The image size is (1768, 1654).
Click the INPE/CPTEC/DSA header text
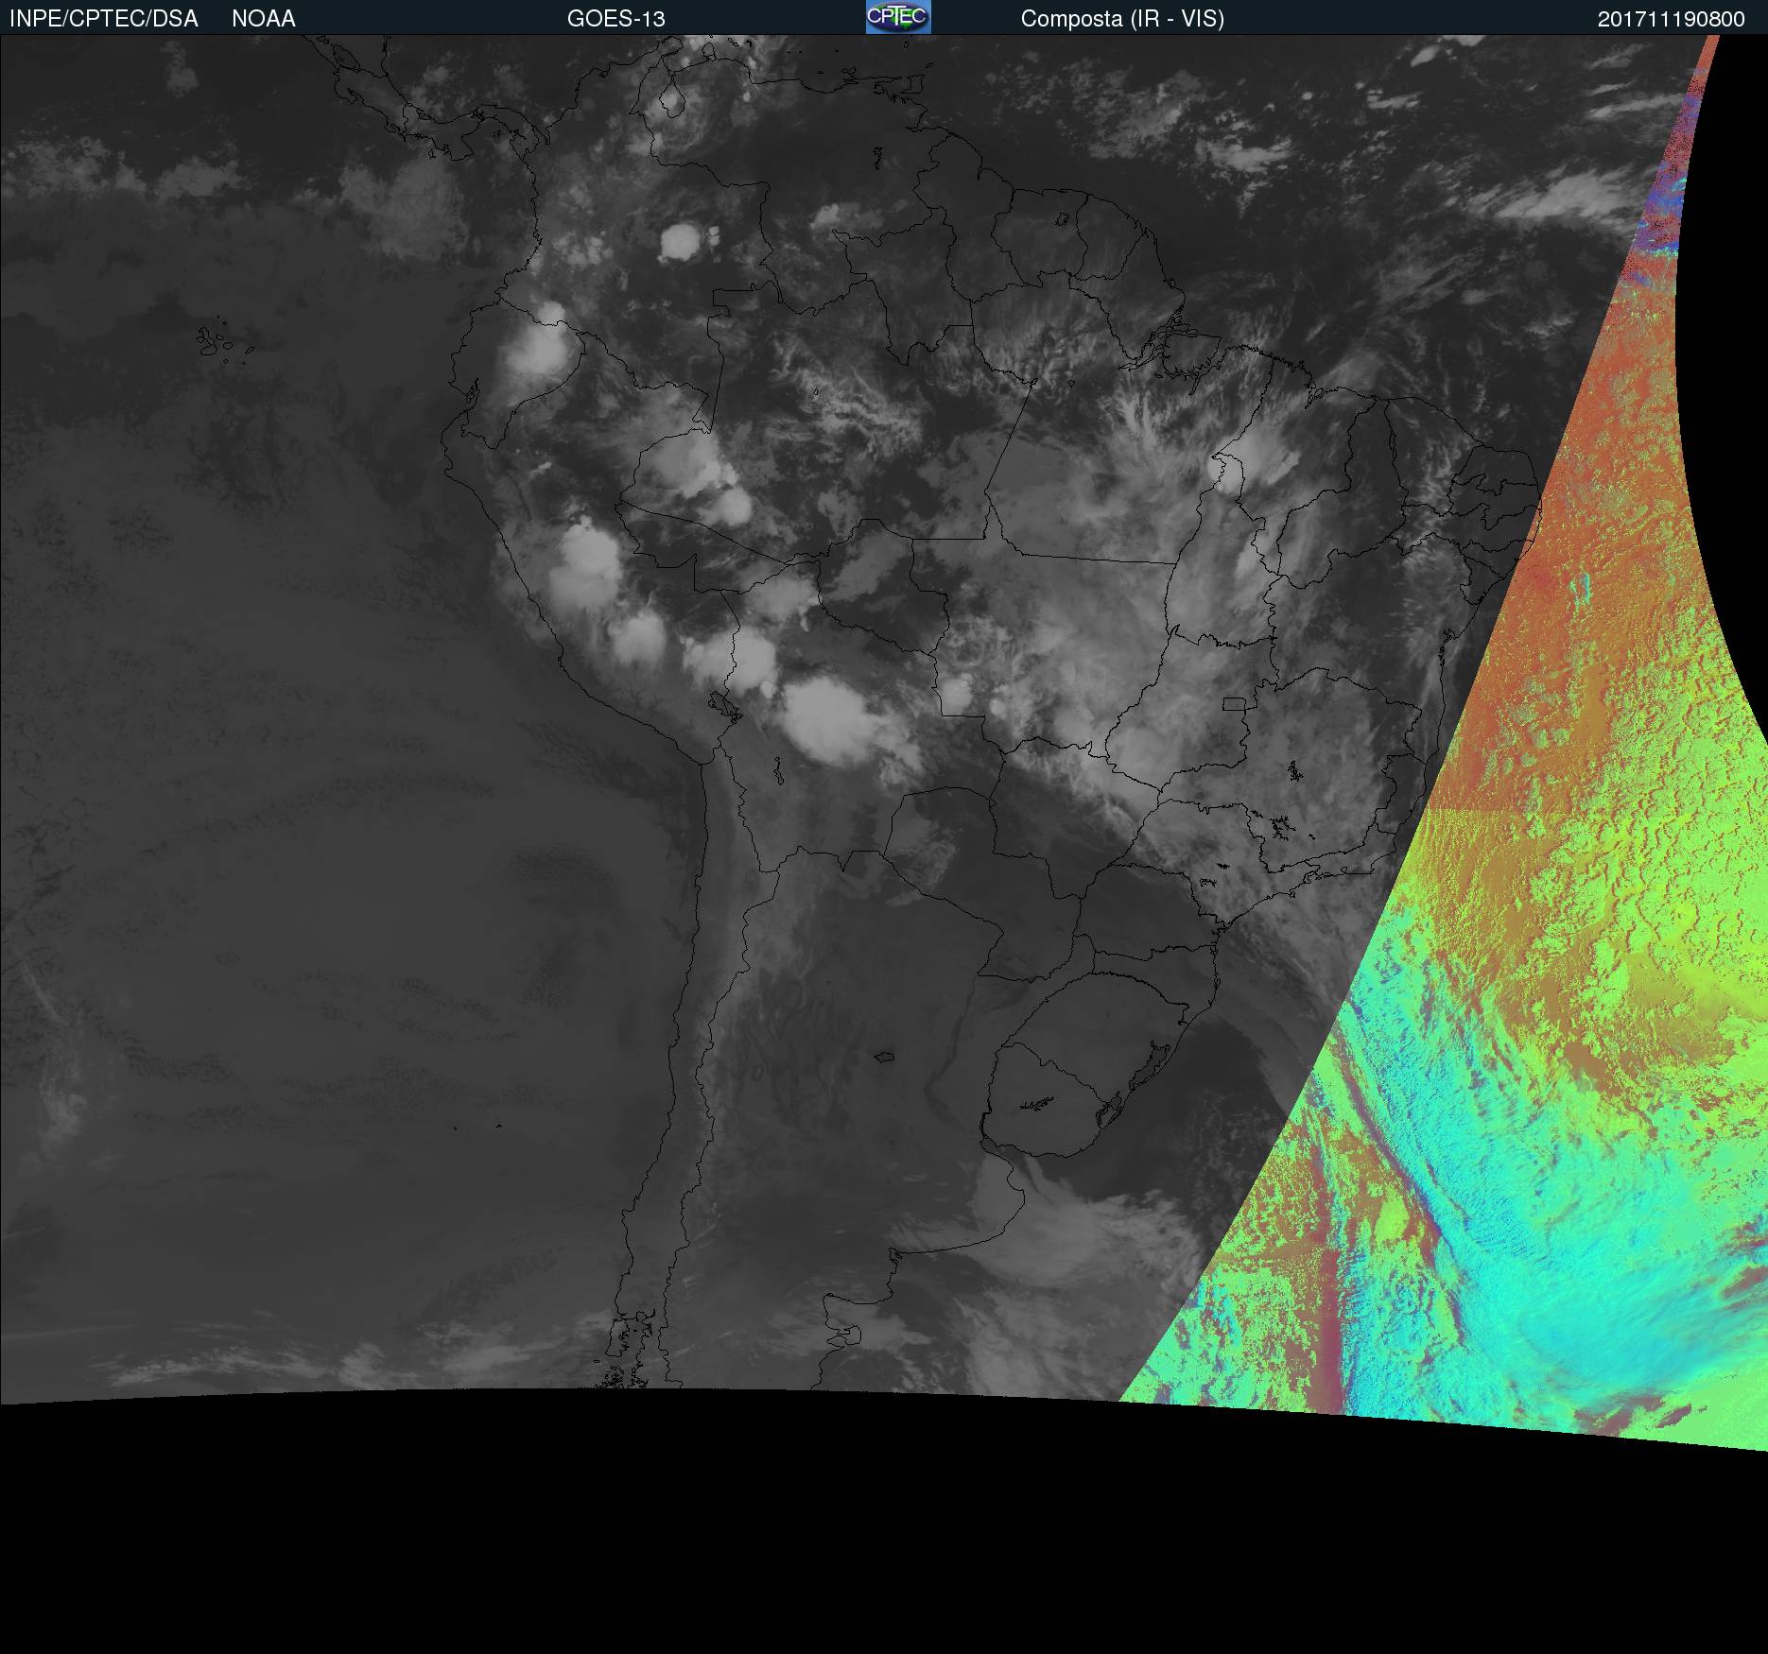tap(104, 19)
